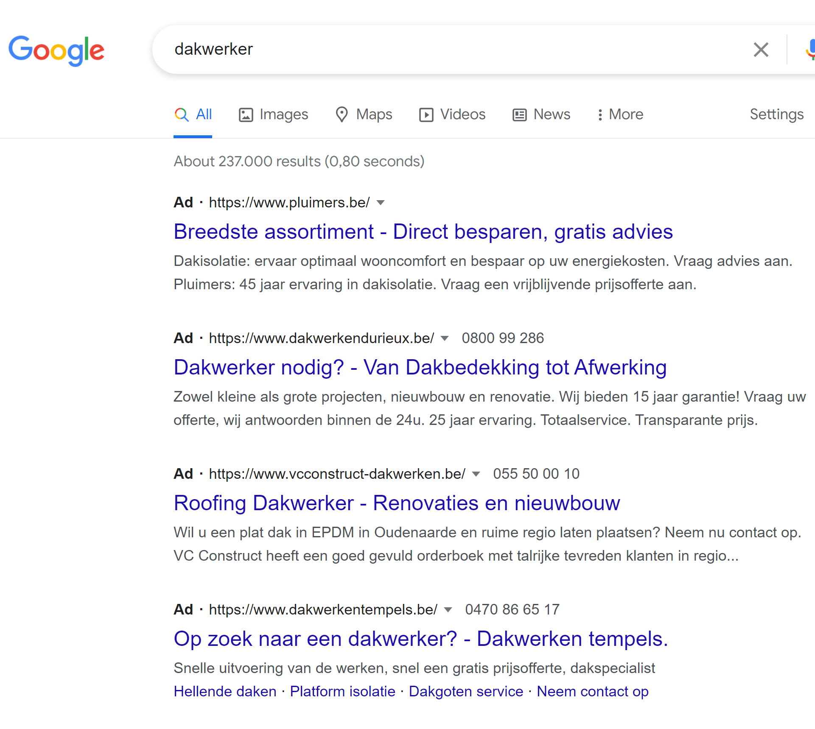
Task: Open 'Breedste assortiment - Direct besparen' ad link
Action: (x=423, y=232)
